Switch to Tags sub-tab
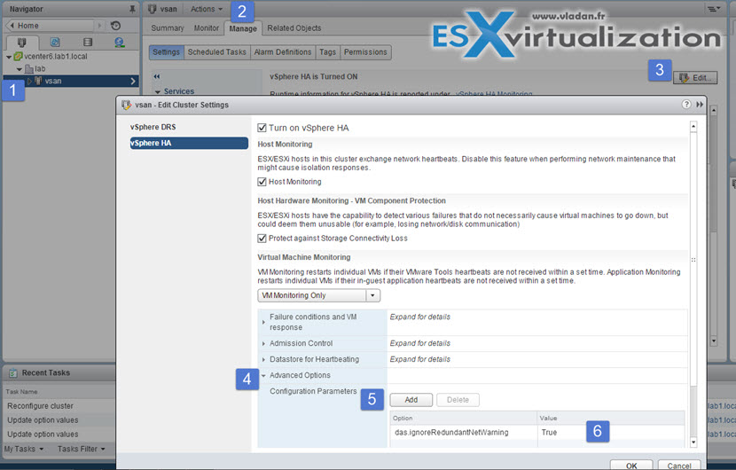This screenshot has height=470, width=736. (x=327, y=52)
